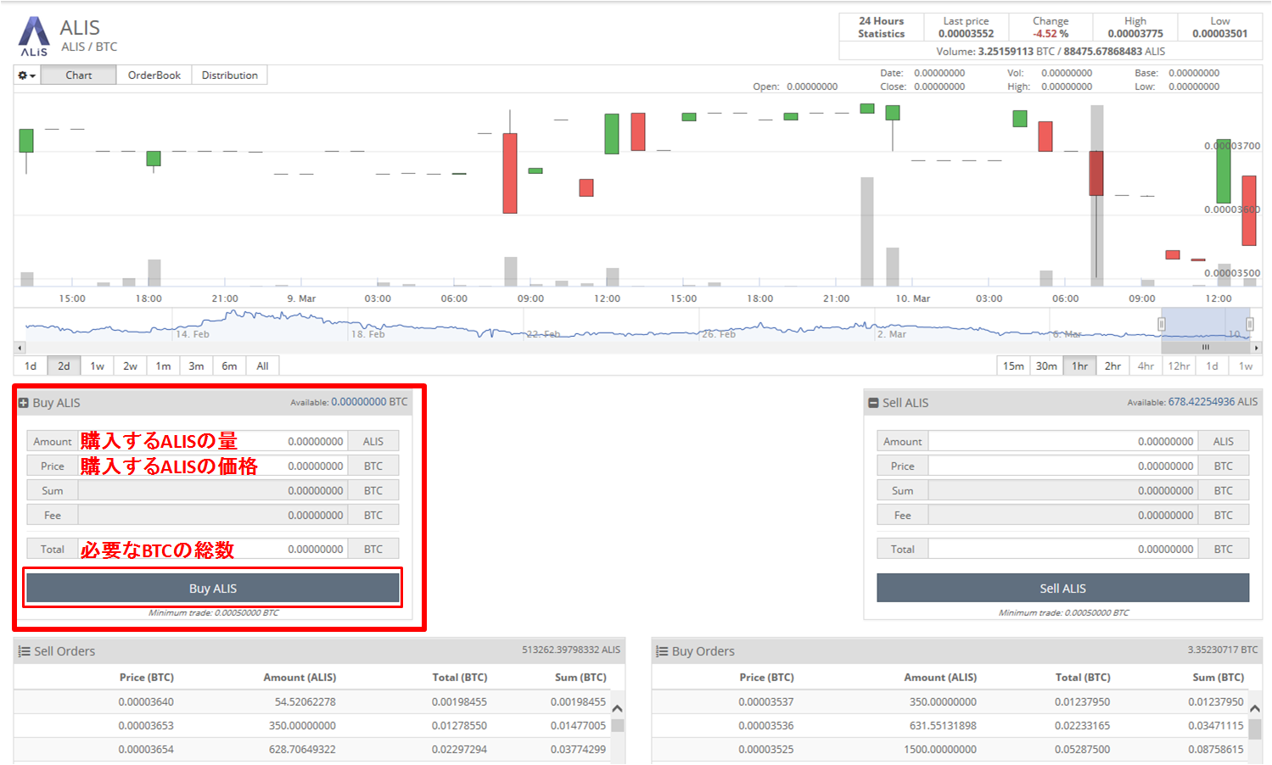Image resolution: width=1272 pixels, height=765 pixels.
Task: Click the Buy Orders list icon
Action: [662, 651]
